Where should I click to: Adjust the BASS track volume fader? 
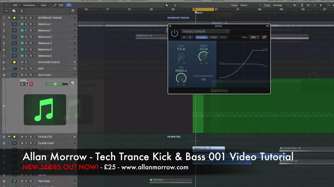coord(55,84)
